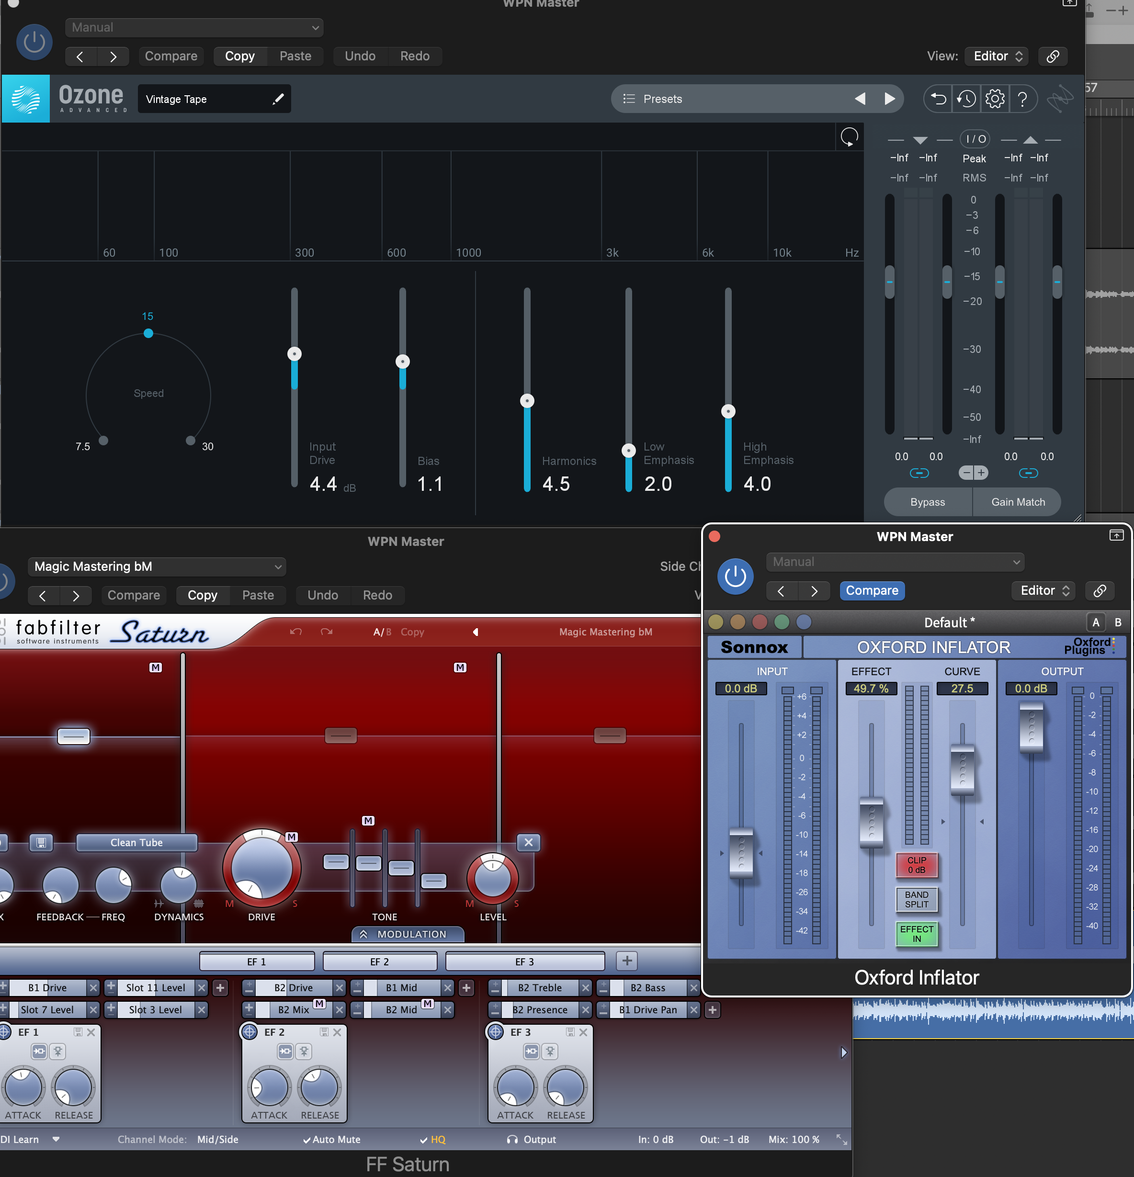Viewport: 1134px width, 1177px height.
Task: Click Compare in Saturn window header
Action: 133,596
